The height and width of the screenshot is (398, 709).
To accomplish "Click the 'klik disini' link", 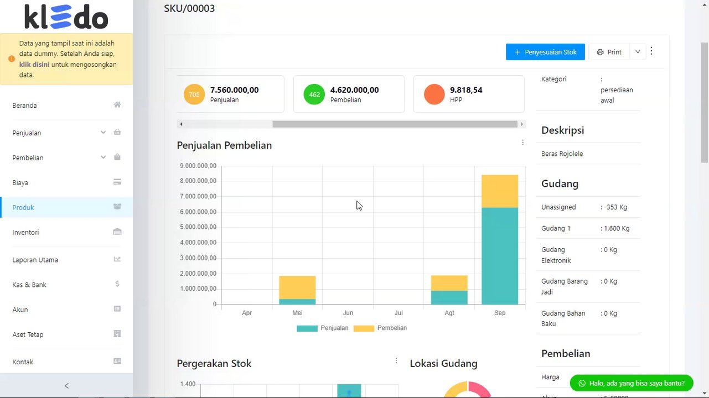I will pos(34,64).
